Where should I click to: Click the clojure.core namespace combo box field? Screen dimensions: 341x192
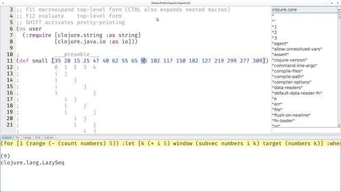pyautogui.click(x=304, y=10)
